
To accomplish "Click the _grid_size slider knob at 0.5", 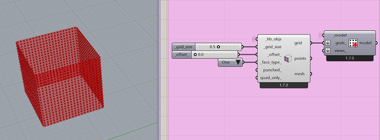I will [218, 47].
